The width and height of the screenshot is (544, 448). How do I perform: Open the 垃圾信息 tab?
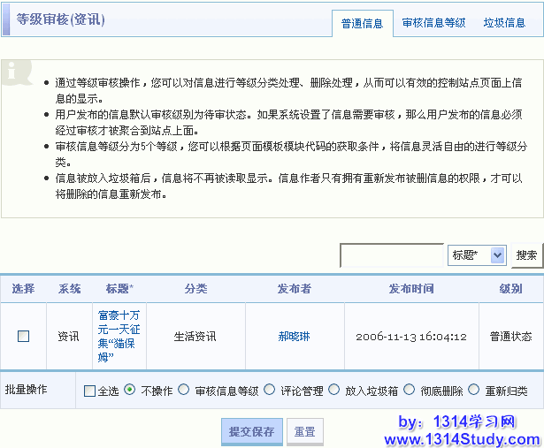pyautogui.click(x=504, y=23)
